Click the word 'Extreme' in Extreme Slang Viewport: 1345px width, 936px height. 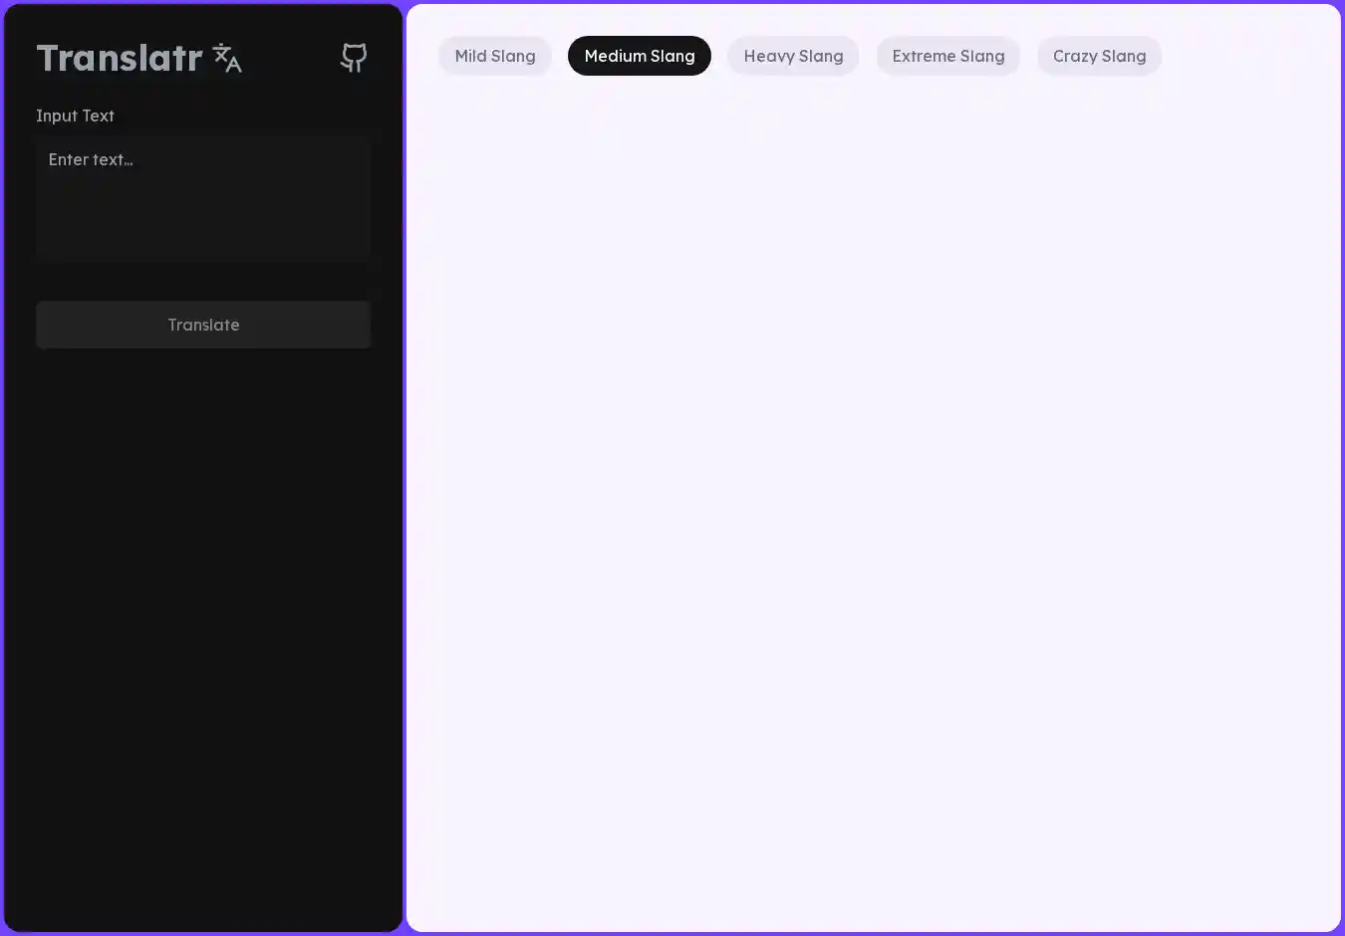(x=924, y=56)
